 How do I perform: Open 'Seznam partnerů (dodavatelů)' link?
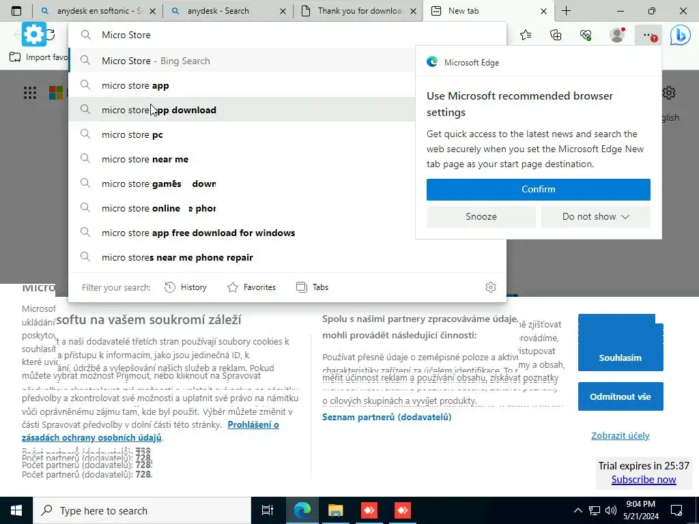click(386, 417)
